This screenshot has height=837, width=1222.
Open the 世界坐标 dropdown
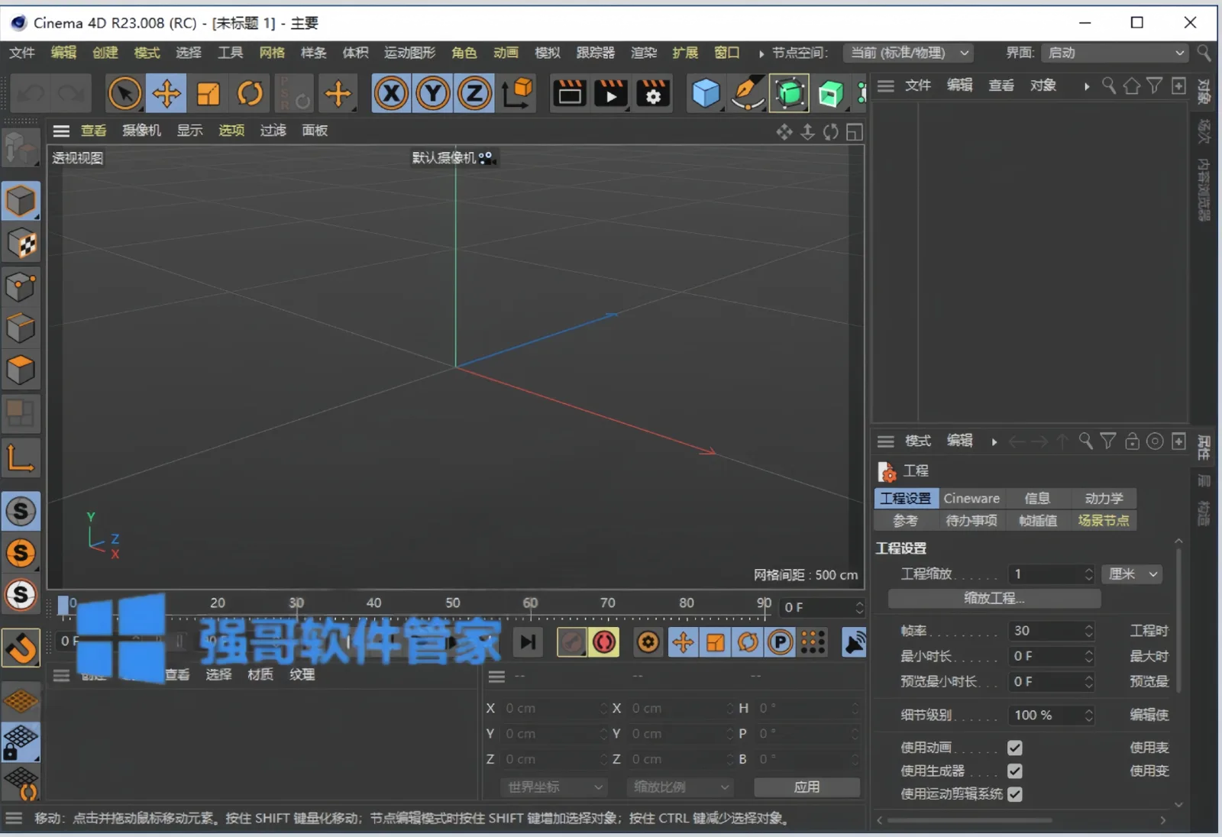pyautogui.click(x=554, y=787)
